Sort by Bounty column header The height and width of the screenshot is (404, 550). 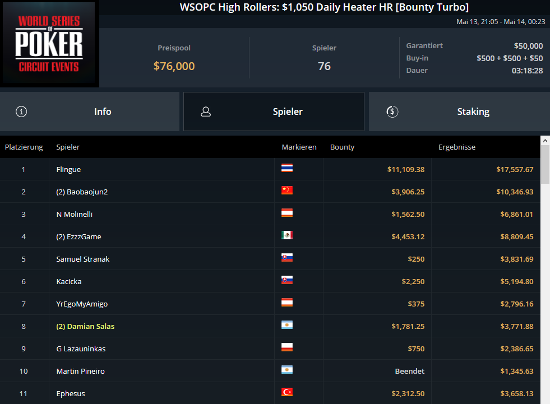[342, 147]
